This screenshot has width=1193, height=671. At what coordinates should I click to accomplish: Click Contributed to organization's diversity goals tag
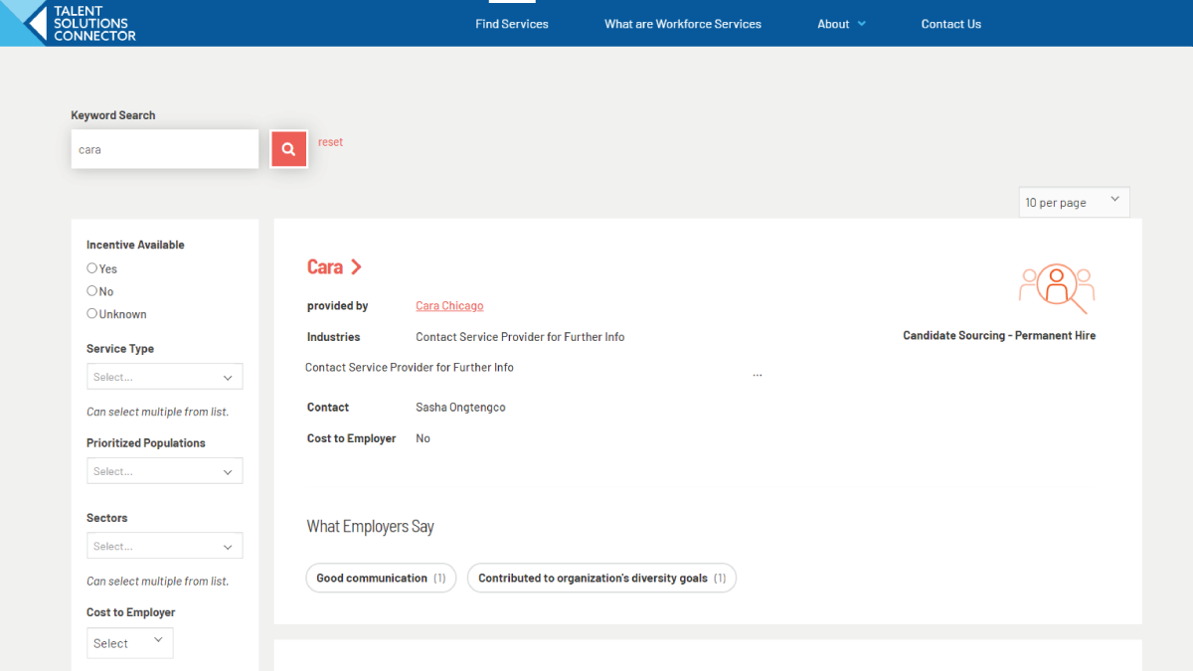coord(601,578)
